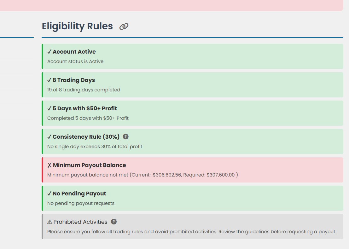The width and height of the screenshot is (349, 249).
Task: Click 'Completed 5 days with $50+ Profit' text
Action: pos(88,118)
